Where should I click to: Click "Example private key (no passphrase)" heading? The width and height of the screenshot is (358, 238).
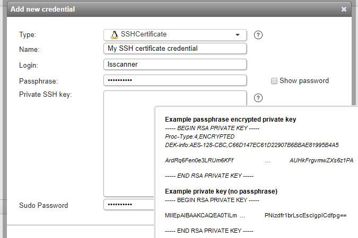click(221, 191)
